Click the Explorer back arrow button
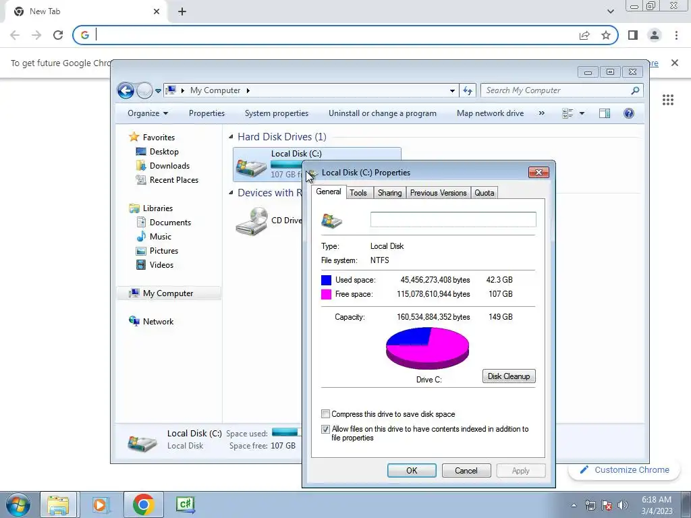Viewport: 691px width, 518px height. click(x=126, y=91)
